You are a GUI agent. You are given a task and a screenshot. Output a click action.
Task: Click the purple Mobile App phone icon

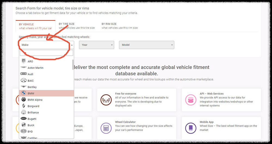pos(191,128)
